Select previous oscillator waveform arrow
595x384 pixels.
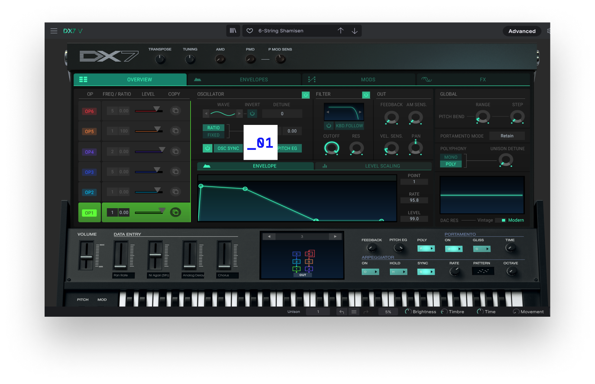pyautogui.click(x=206, y=113)
